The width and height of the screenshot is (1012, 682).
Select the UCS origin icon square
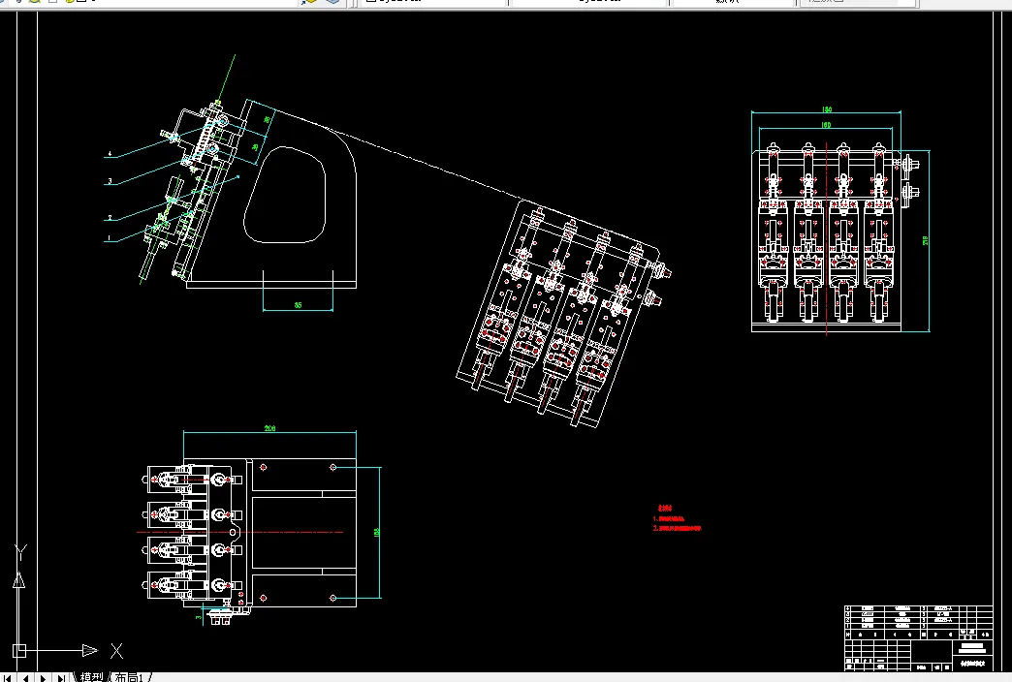coord(19,650)
